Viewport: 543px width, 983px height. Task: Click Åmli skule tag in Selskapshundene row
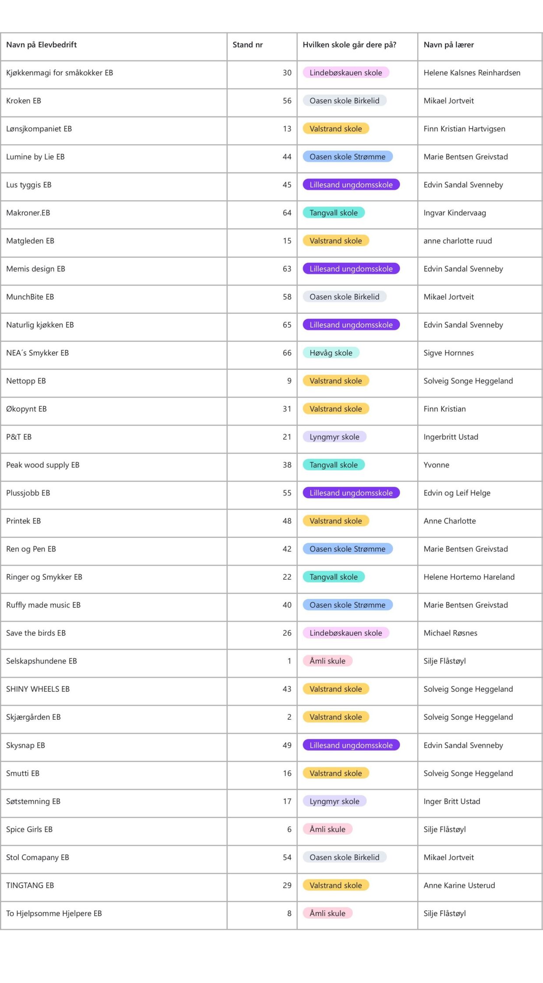coord(327,661)
